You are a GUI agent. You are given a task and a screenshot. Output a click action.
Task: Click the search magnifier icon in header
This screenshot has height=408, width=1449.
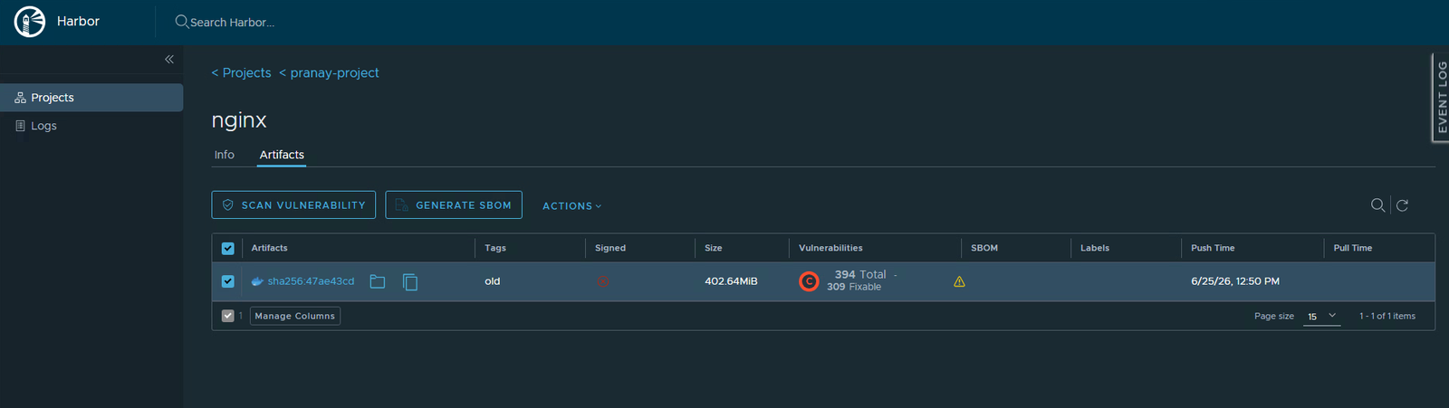182,21
